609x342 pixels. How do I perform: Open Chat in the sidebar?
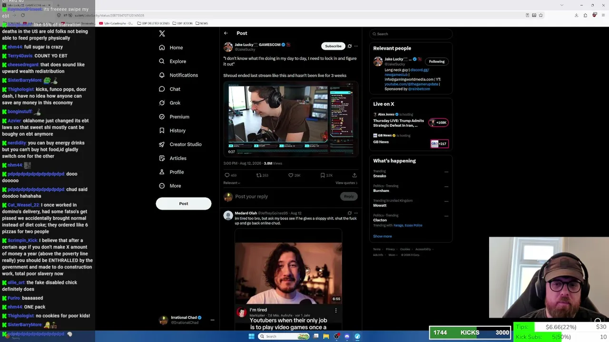click(169, 89)
